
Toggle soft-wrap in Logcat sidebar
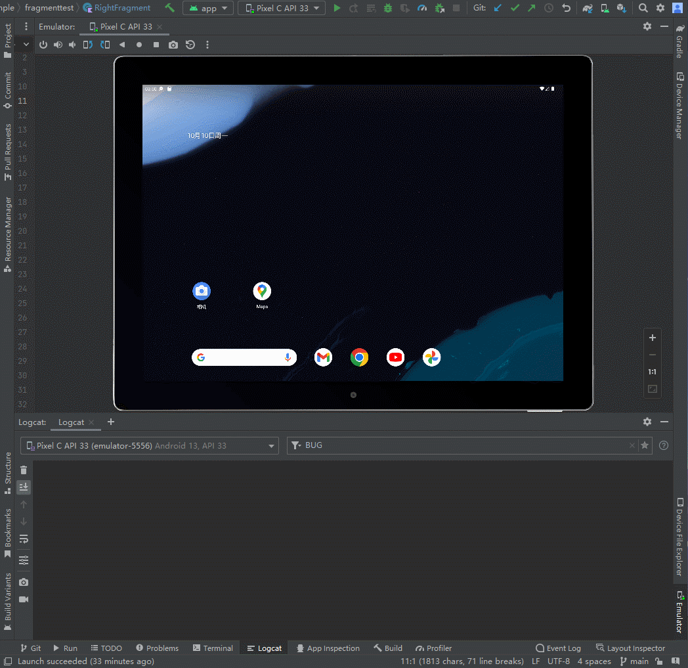coord(24,539)
